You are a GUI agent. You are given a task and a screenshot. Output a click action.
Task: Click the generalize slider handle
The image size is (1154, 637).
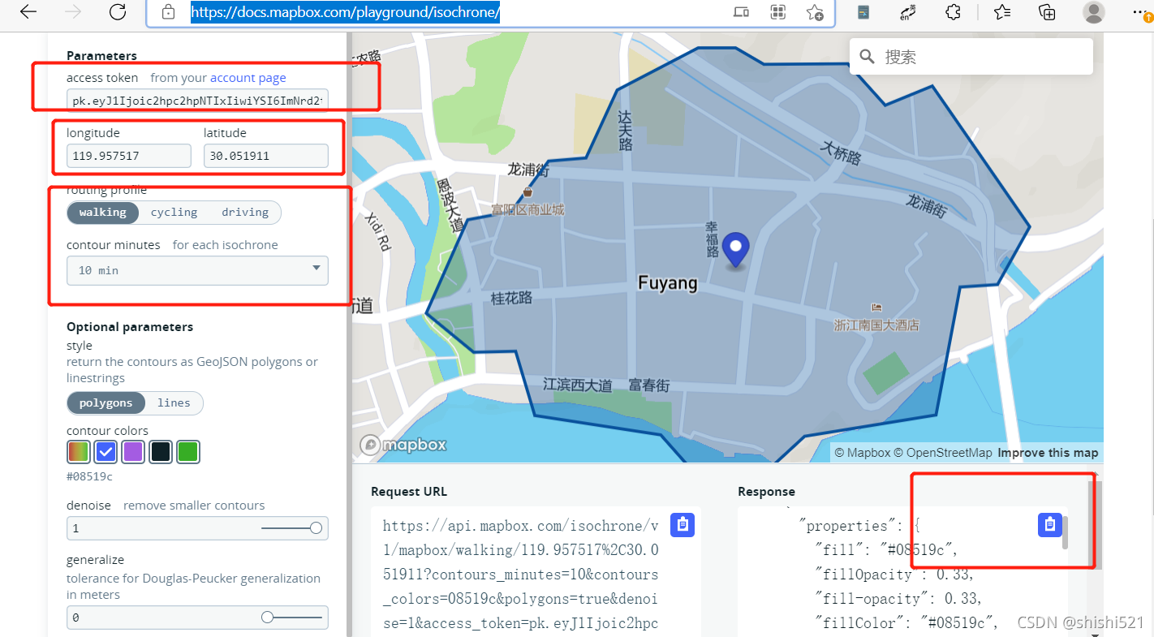tap(267, 618)
